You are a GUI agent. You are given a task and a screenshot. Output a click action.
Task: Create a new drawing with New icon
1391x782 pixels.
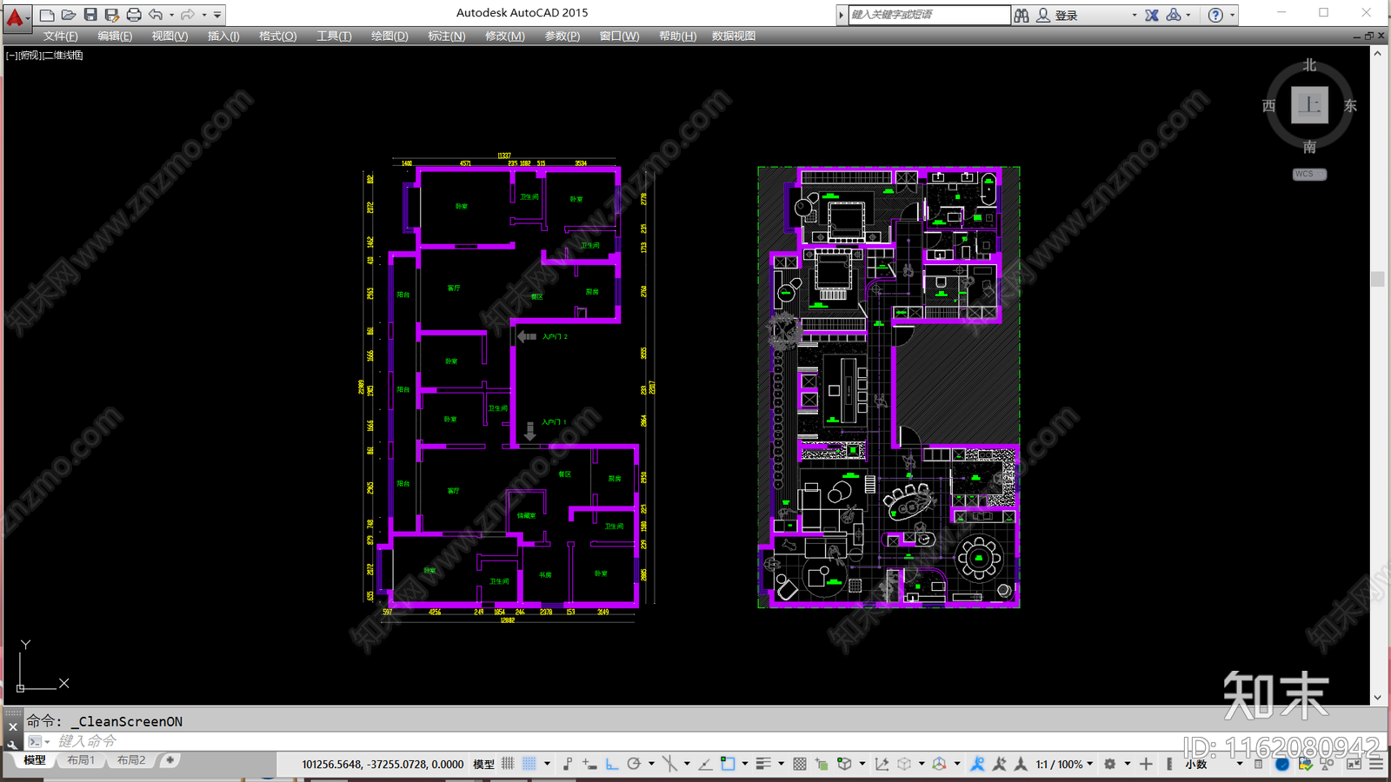click(47, 15)
